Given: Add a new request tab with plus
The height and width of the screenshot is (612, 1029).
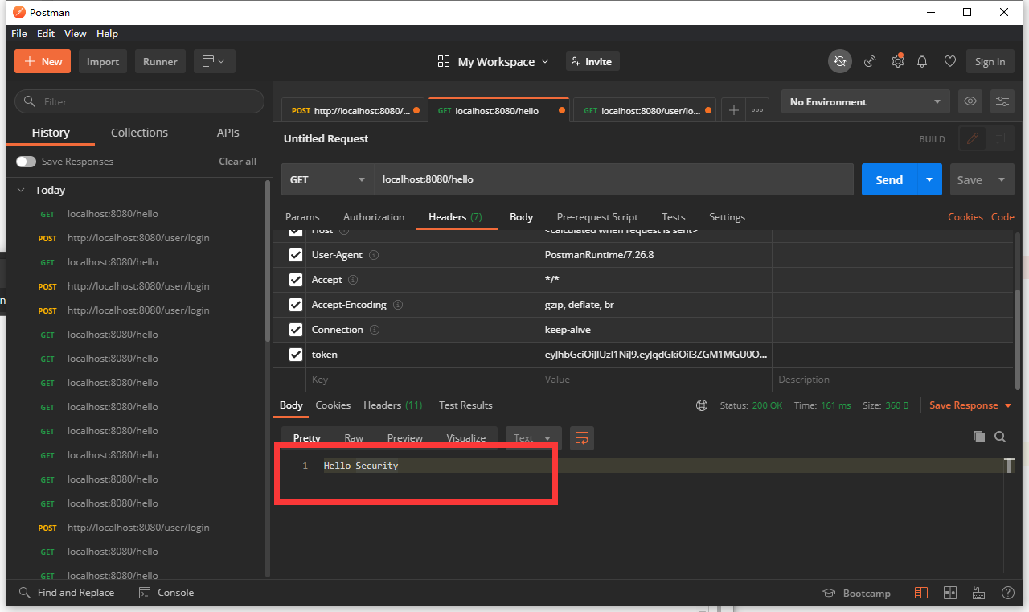Looking at the screenshot, I should click(x=733, y=110).
